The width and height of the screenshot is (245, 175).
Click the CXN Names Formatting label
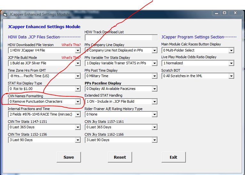click(x=26, y=96)
